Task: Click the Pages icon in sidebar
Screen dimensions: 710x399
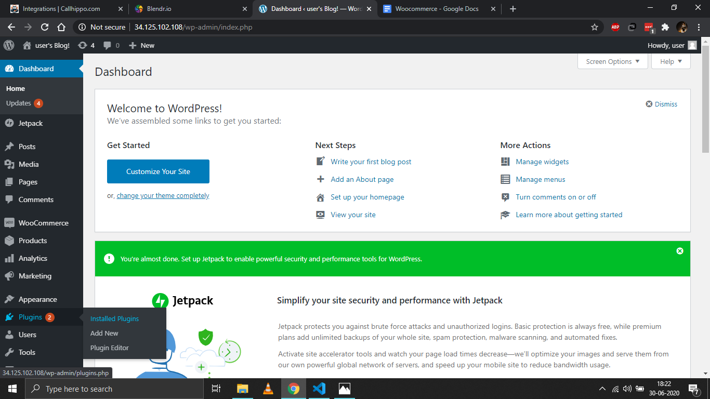Action: click(x=9, y=182)
